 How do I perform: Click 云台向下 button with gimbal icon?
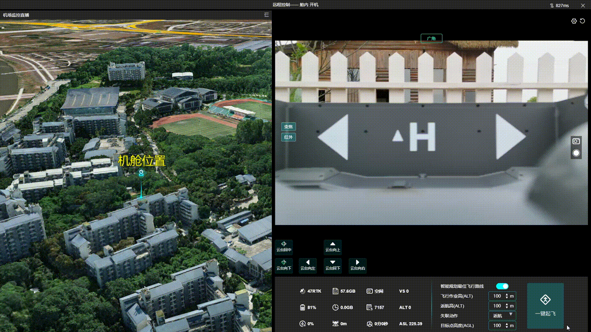(284, 265)
